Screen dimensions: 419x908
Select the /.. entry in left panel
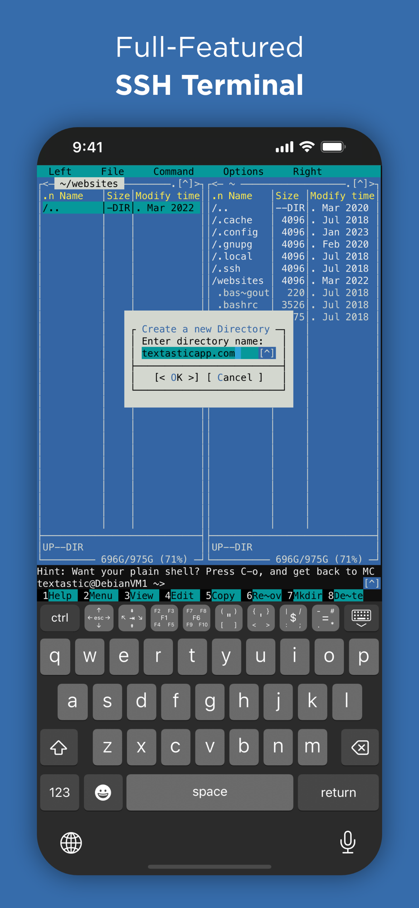coord(121,208)
